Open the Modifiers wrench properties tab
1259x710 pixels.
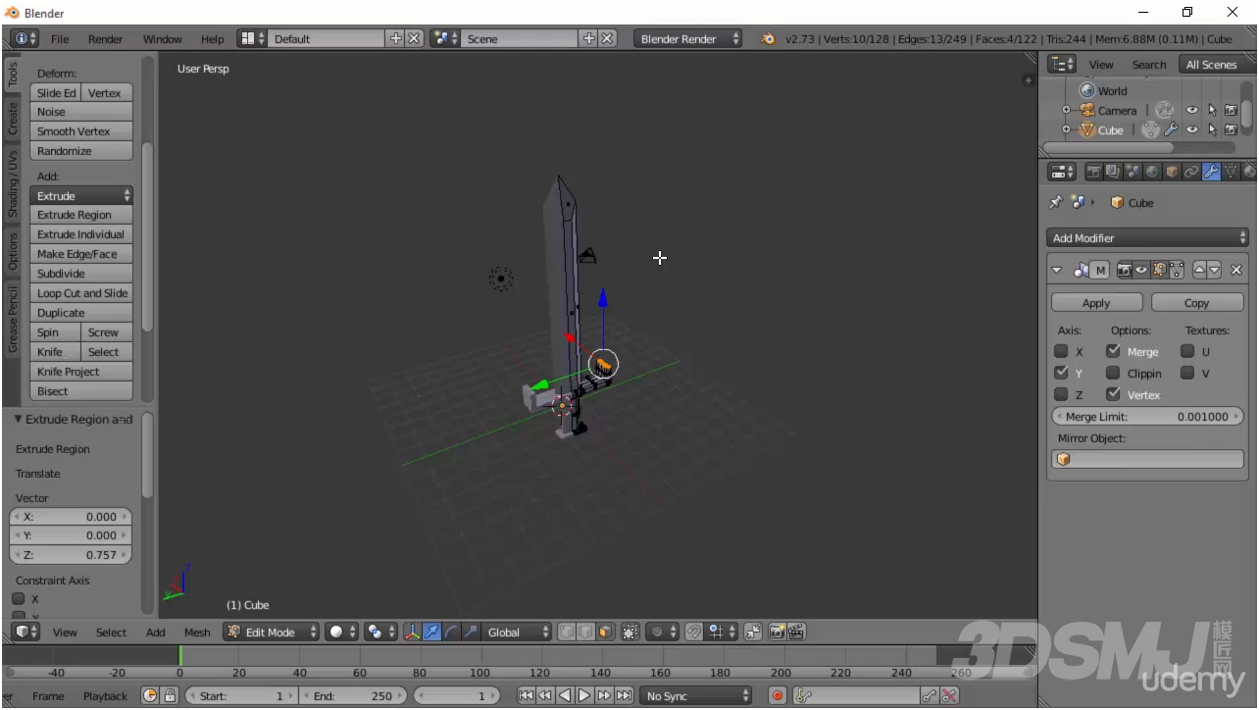[x=1211, y=172]
